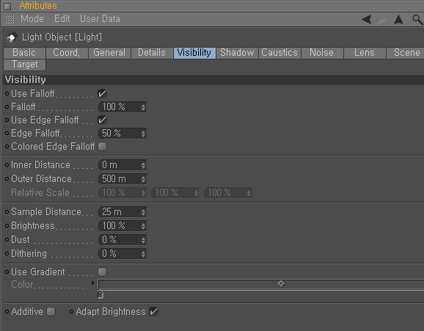Click the back arrow navigation icon
This screenshot has width=424, height=331.
pyautogui.click(x=366, y=19)
